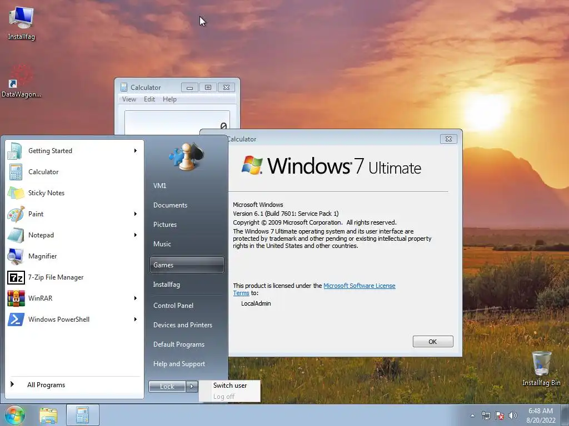This screenshot has height=426, width=569.
Task: Open the Installfag Bin recycle bin icon
Action: tap(541, 368)
